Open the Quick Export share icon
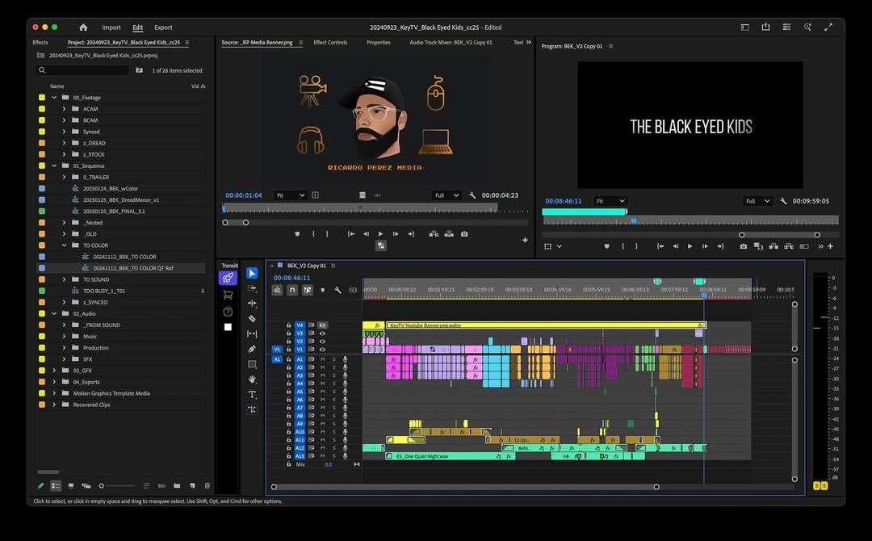Screen dimensions: 872x541 click(765, 27)
